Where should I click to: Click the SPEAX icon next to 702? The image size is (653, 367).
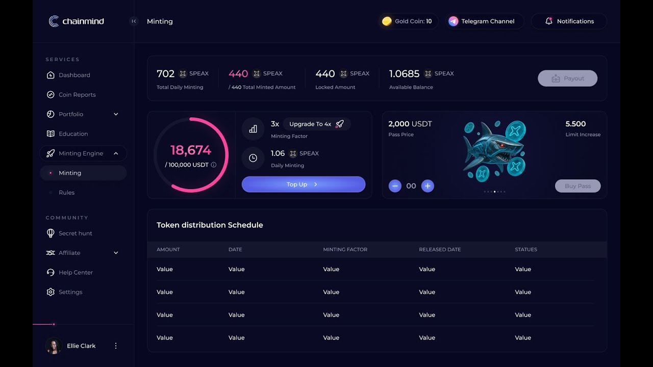(183, 73)
